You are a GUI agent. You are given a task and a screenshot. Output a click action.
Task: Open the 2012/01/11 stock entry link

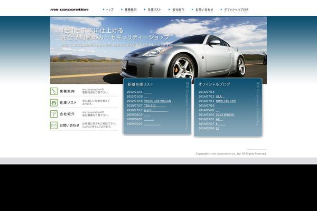pyautogui.click(x=148, y=92)
